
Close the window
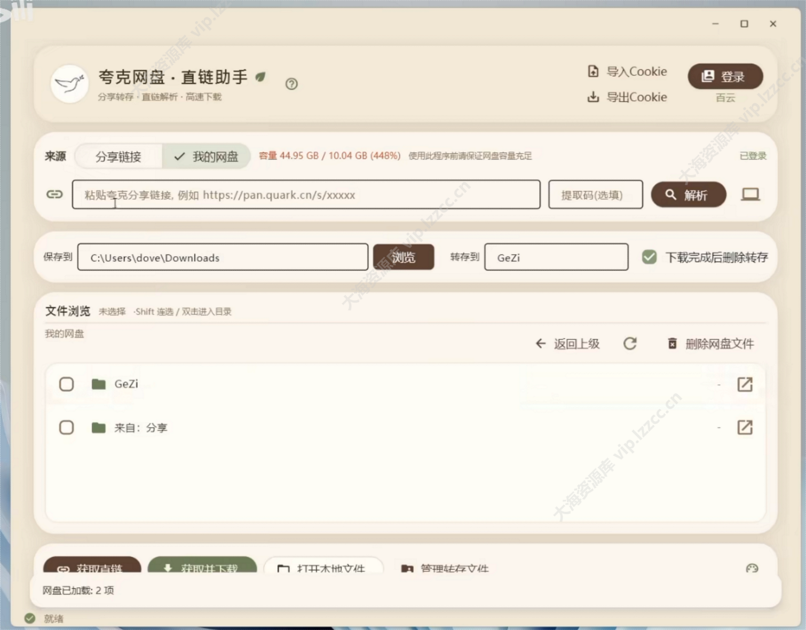[x=773, y=23]
